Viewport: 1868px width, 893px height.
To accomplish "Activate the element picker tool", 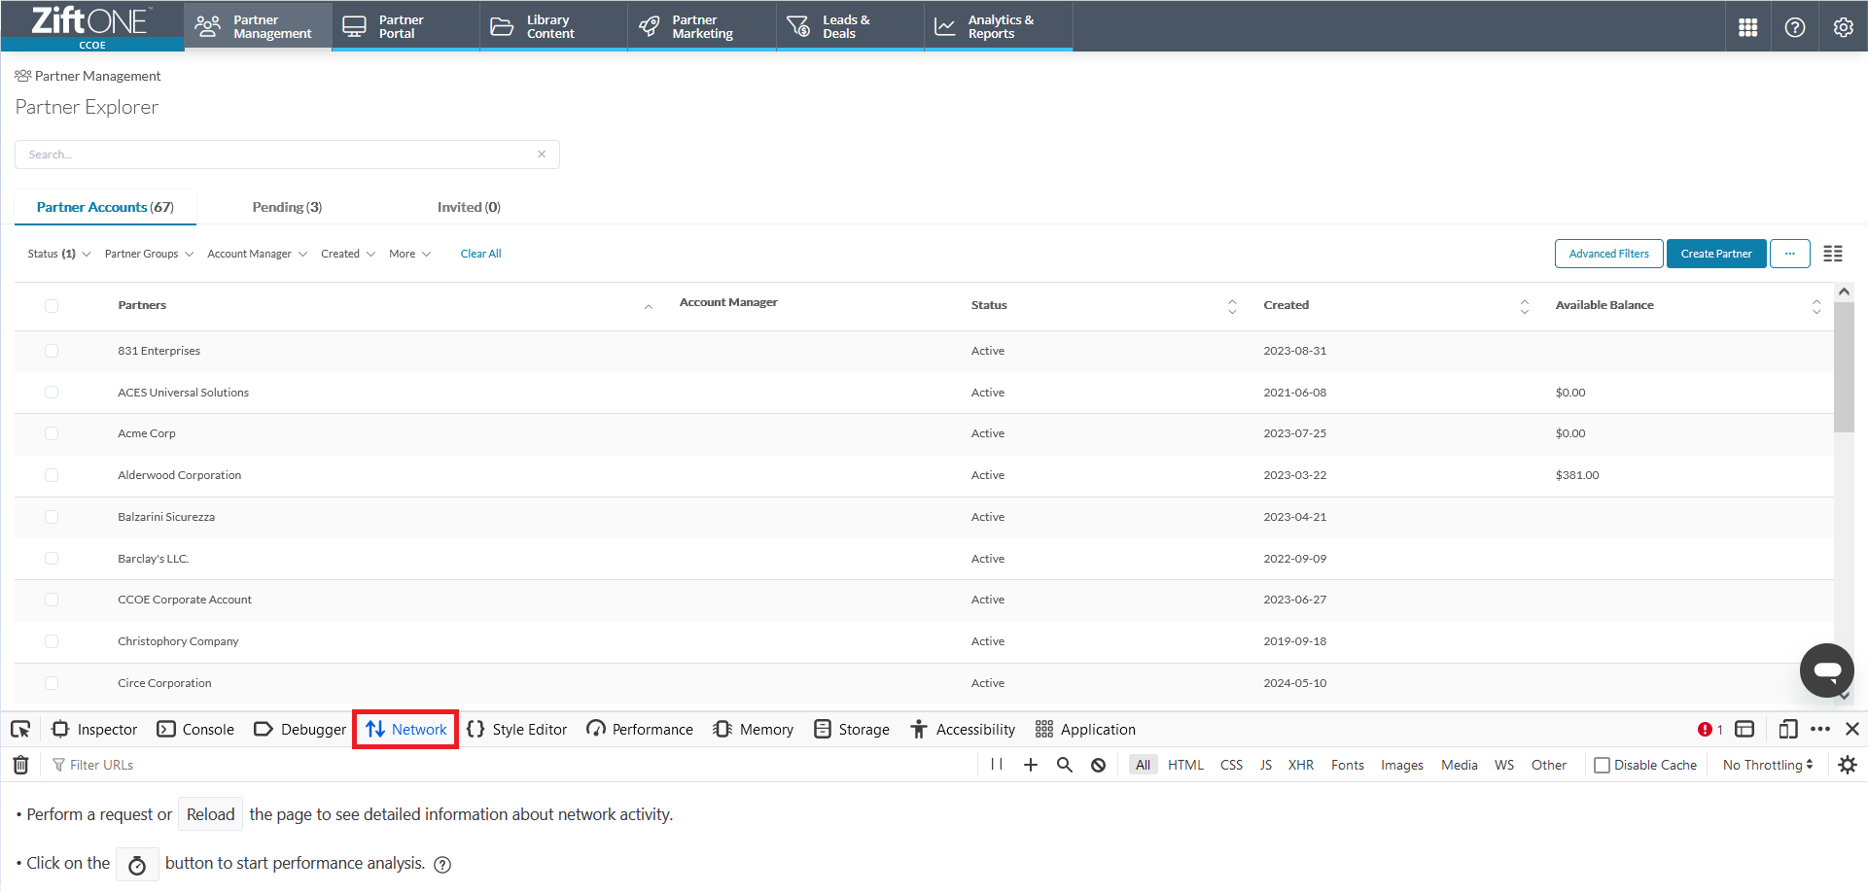I will [20, 729].
